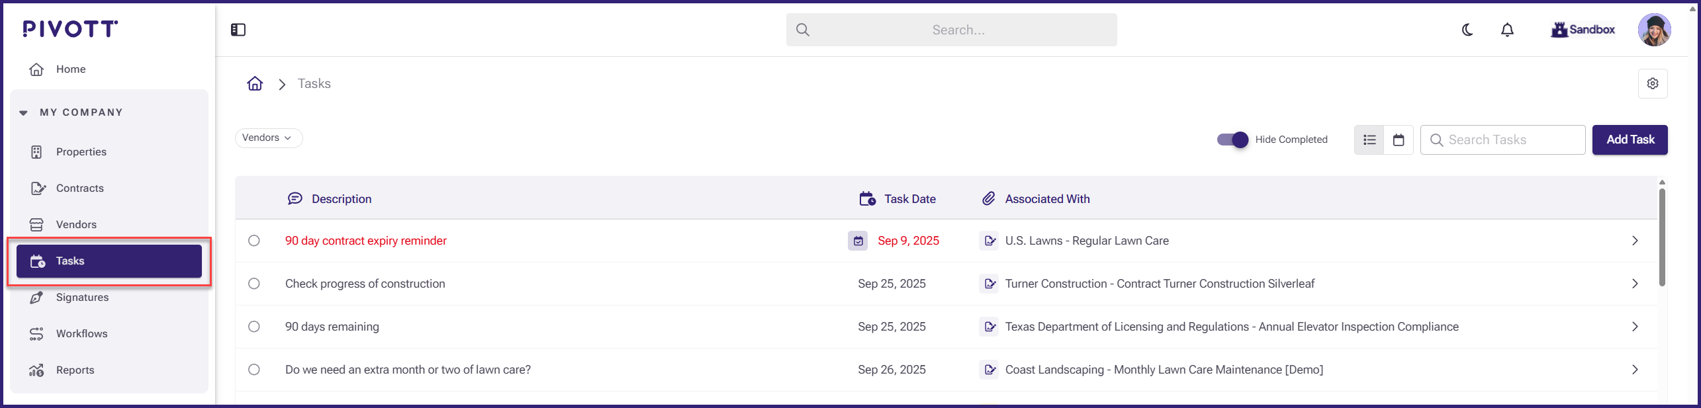Toggle Hide Completed switch

click(x=1232, y=140)
